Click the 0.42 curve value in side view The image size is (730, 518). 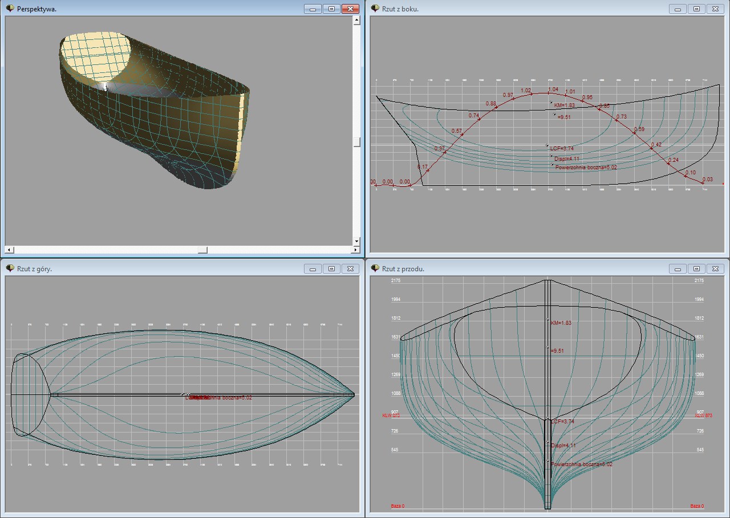click(x=656, y=145)
